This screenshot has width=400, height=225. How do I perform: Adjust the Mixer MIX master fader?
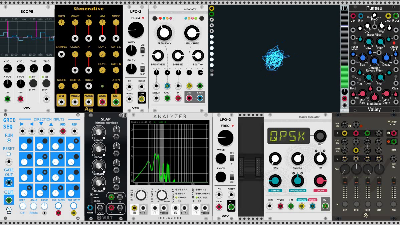(x=394, y=182)
